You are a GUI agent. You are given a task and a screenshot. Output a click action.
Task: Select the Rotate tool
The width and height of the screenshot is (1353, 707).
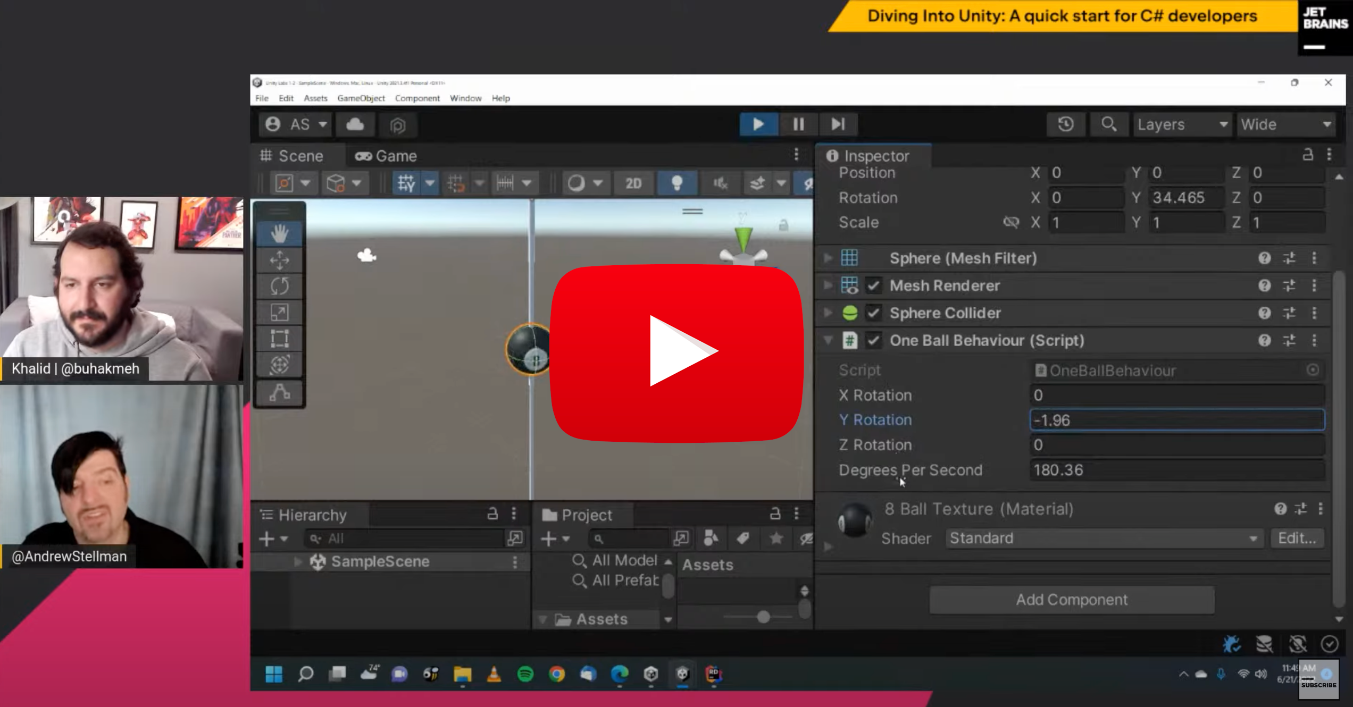pyautogui.click(x=279, y=285)
